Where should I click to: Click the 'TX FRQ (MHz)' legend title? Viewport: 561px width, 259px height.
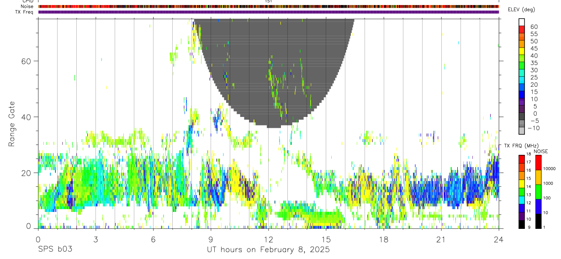pyautogui.click(x=522, y=146)
